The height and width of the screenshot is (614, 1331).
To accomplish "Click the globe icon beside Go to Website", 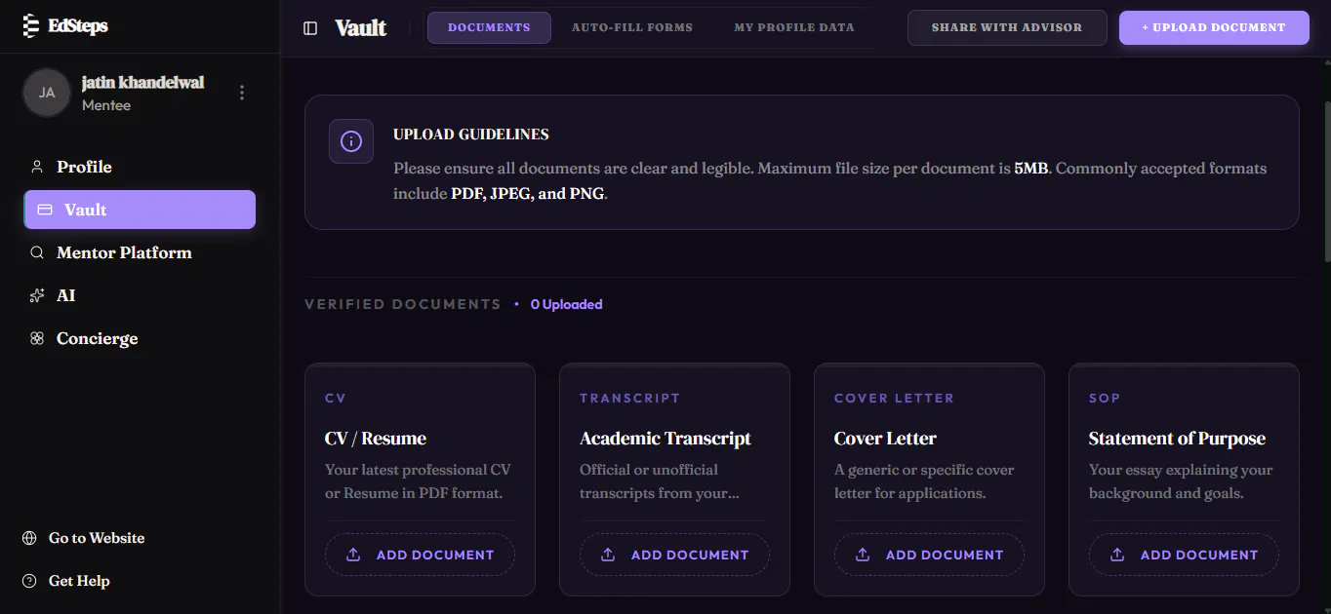I will click(x=29, y=538).
